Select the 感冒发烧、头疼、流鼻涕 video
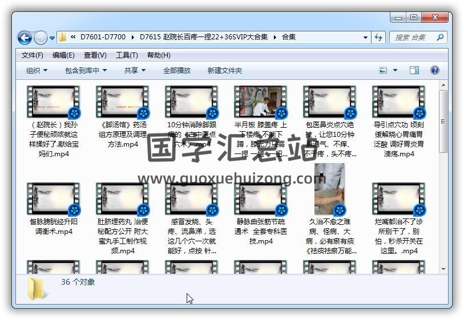The height and width of the screenshot is (320, 464). [x=191, y=199]
